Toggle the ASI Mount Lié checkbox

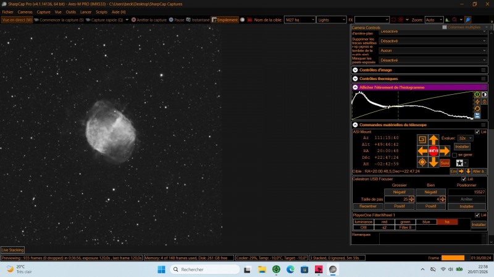[x=477, y=132]
